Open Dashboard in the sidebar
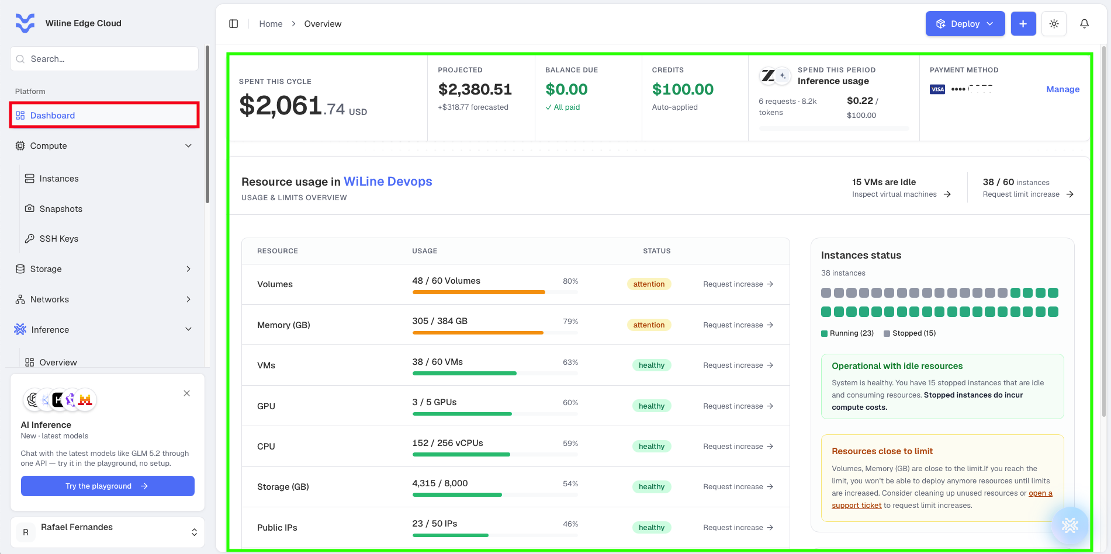Image resolution: width=1111 pixels, height=554 pixels. [x=105, y=116]
